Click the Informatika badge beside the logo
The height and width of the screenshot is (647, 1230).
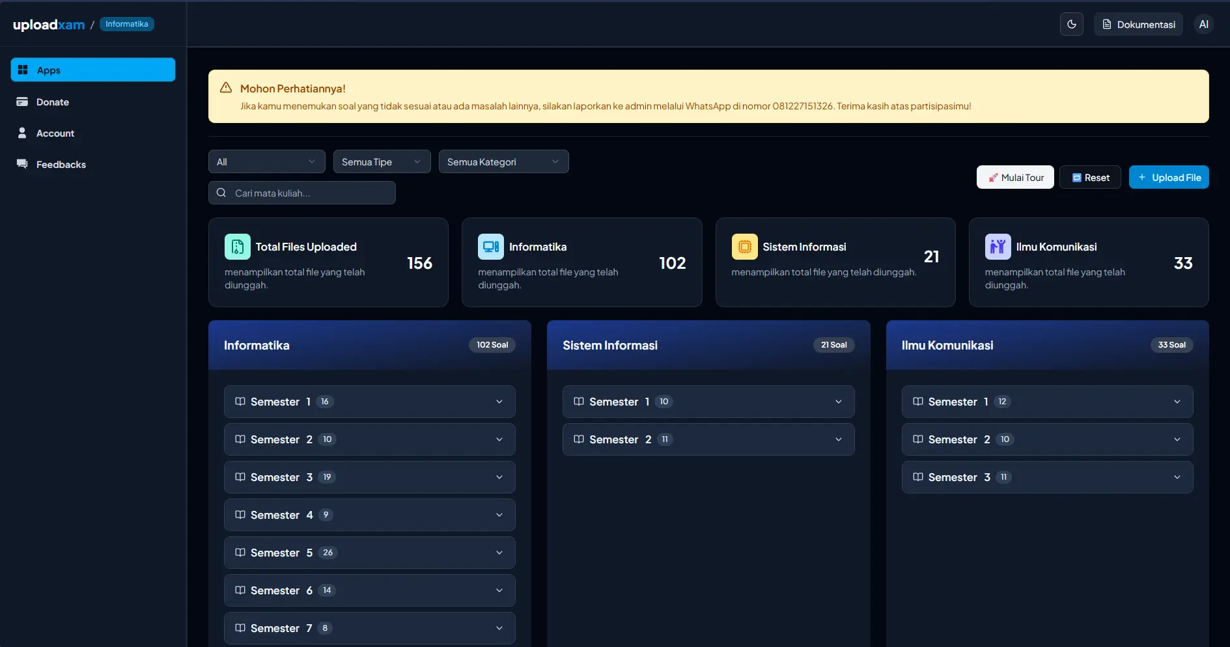[127, 24]
